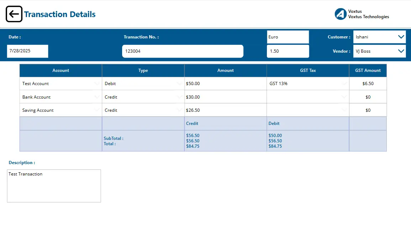Open the Vendor dropdown showing VJ Boss

point(379,51)
